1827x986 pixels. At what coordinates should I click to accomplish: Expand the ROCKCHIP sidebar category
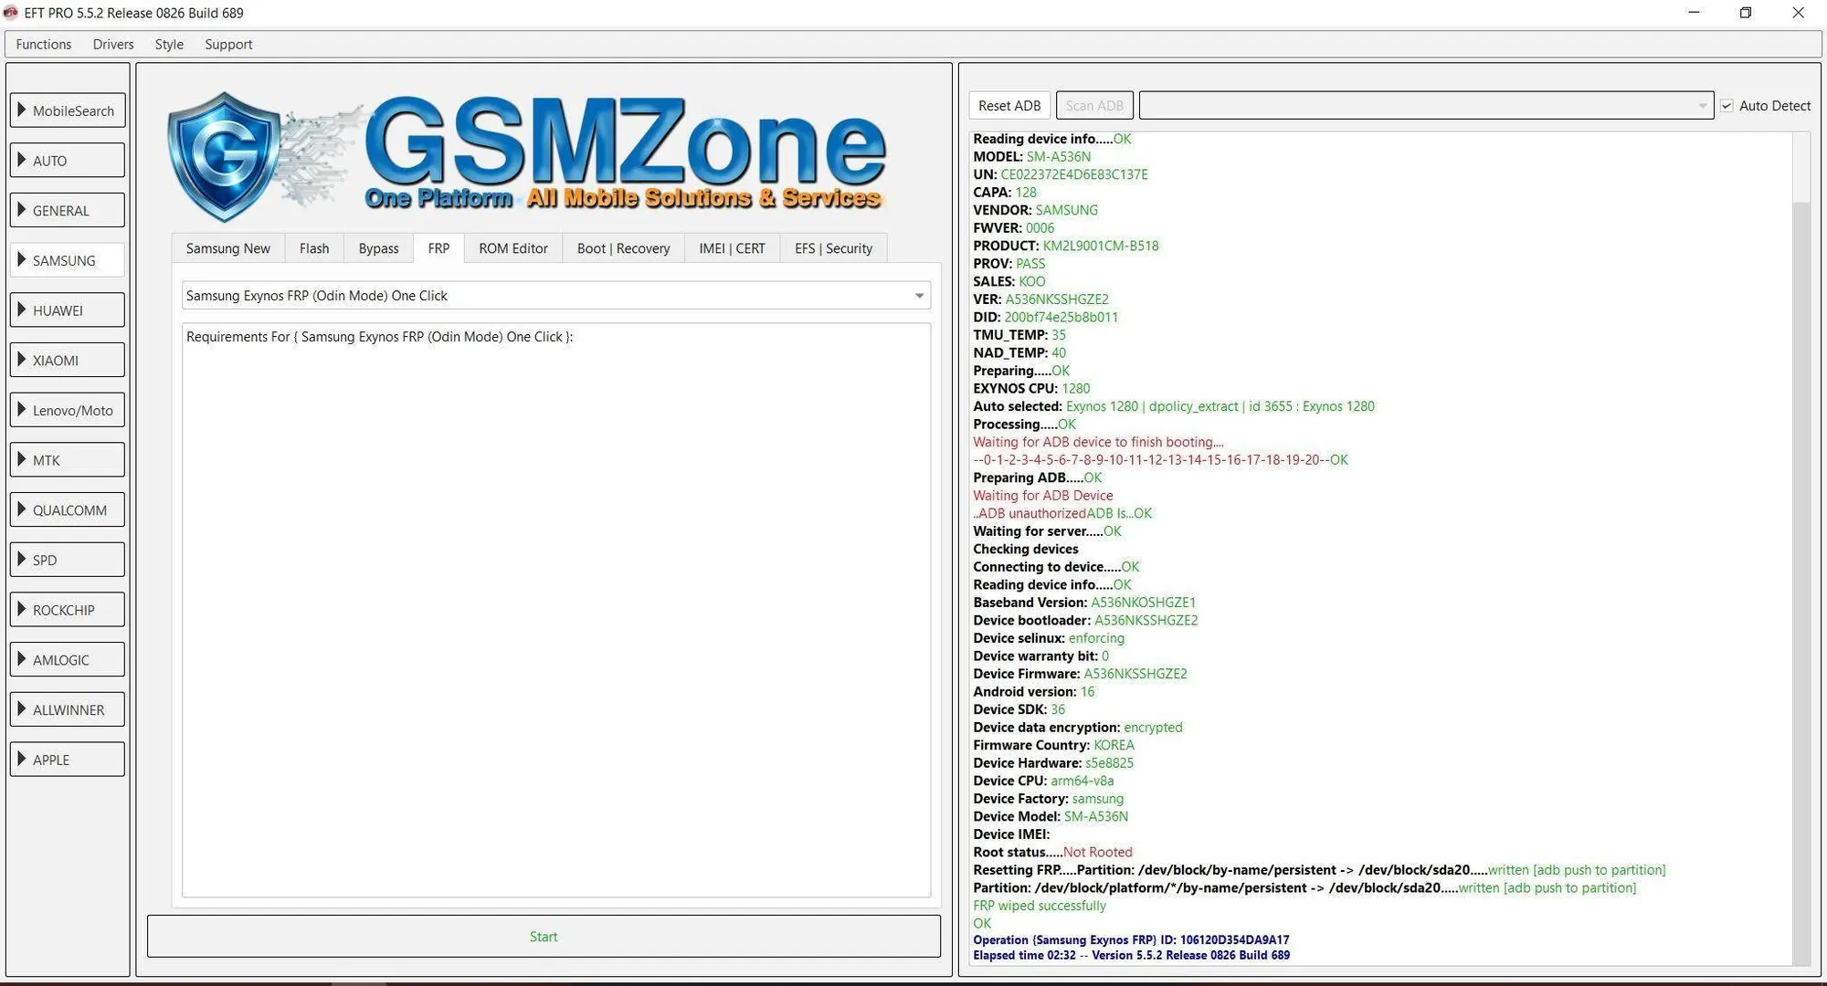pyautogui.click(x=68, y=610)
